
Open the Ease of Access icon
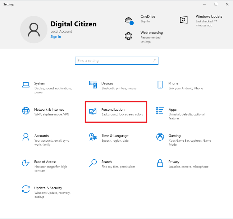coord(26,163)
